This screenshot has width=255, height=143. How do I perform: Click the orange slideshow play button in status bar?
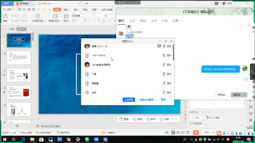[x=196, y=132]
